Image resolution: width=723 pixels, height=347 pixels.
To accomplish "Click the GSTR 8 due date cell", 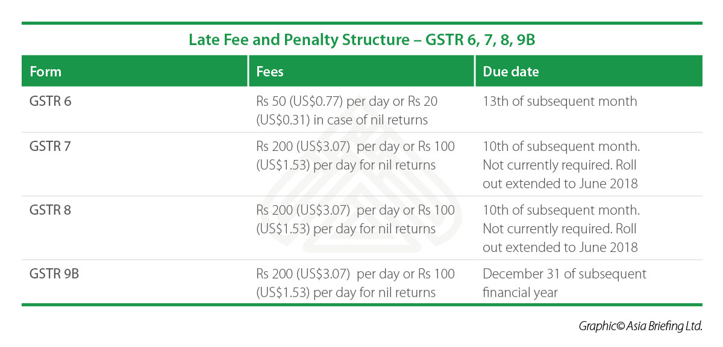I will tap(561, 229).
